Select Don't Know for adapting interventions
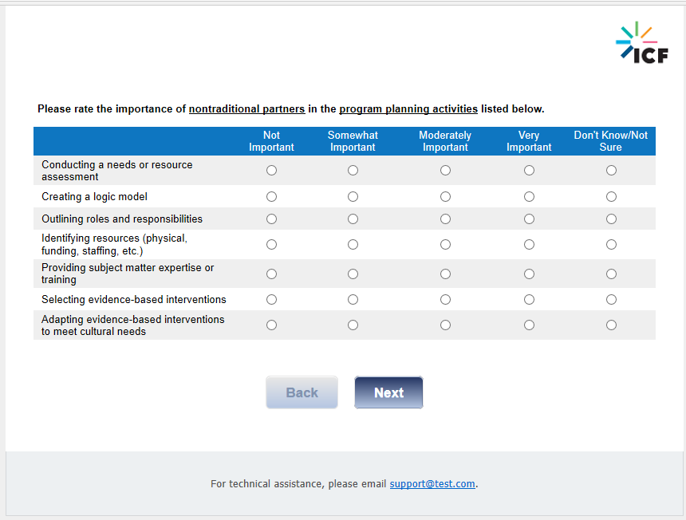 (x=611, y=325)
